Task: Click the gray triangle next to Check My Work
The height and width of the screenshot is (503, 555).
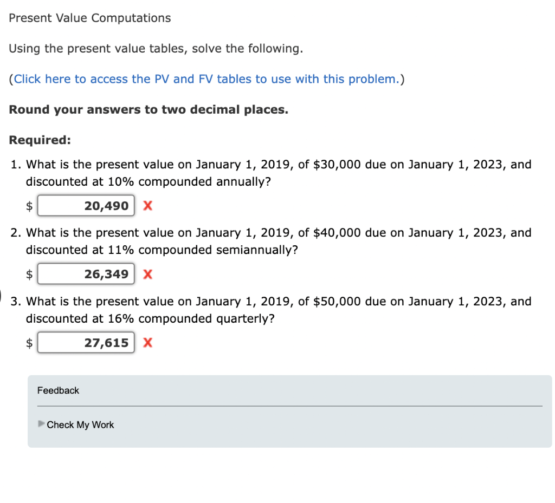Action: [x=41, y=424]
